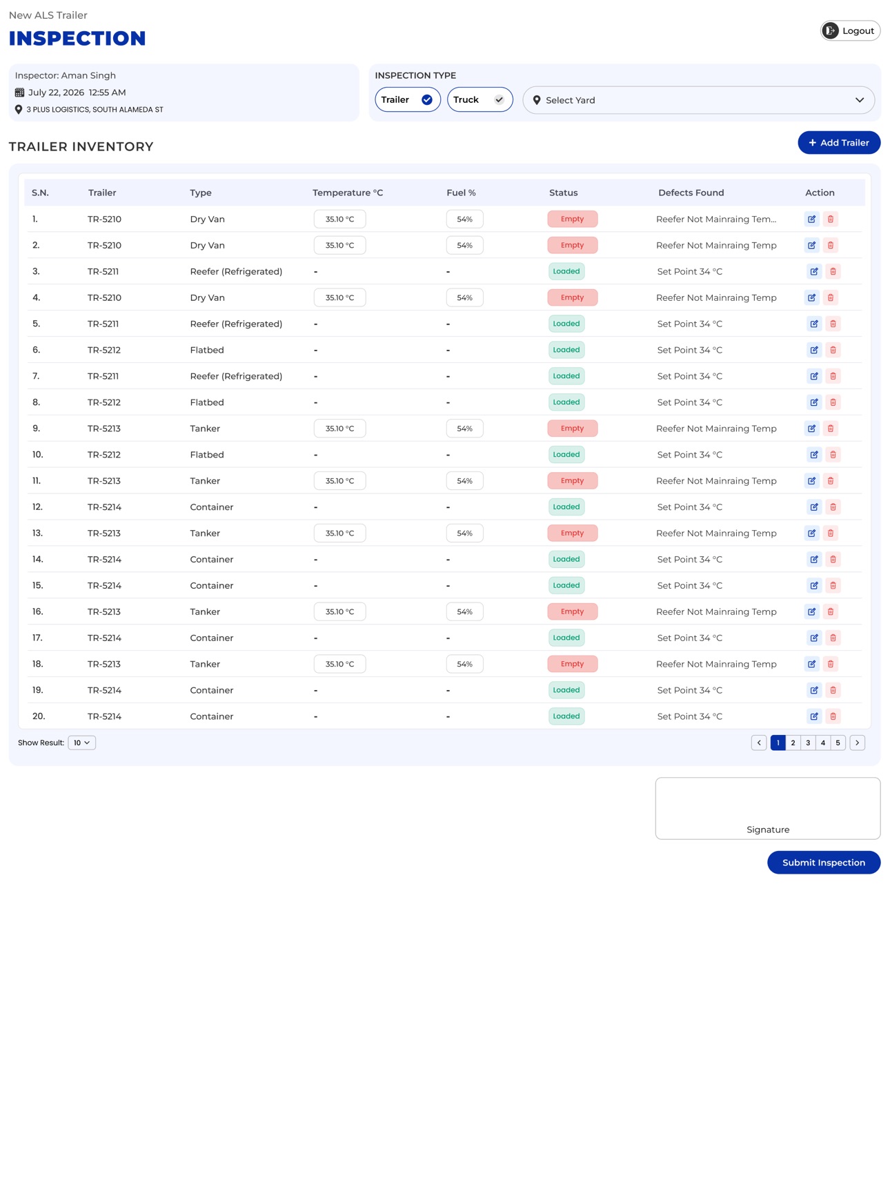
Task: Delete row 2 Dry Van entry
Action: [831, 245]
